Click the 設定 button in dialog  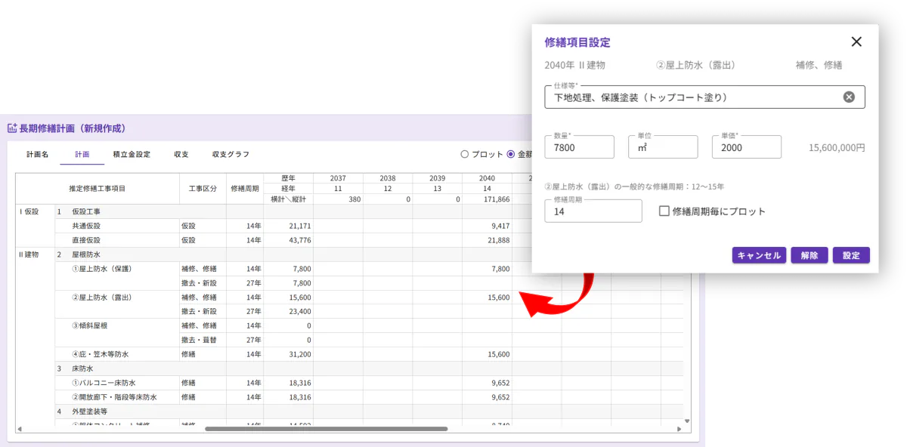[x=851, y=255]
